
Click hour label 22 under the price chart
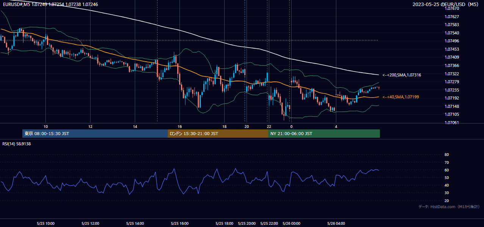269,126
